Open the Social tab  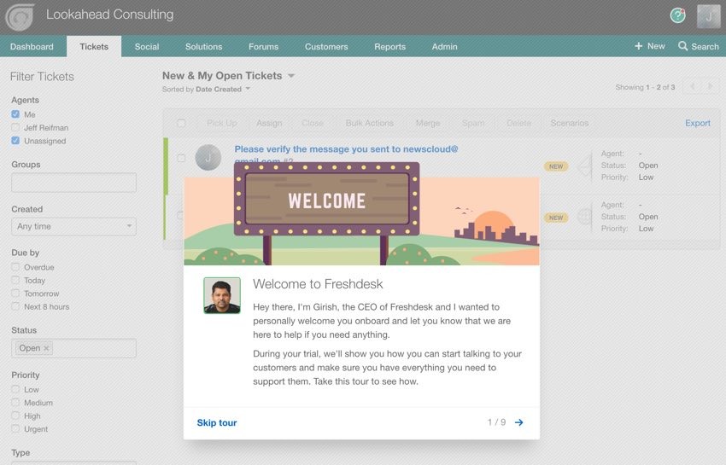(147, 46)
